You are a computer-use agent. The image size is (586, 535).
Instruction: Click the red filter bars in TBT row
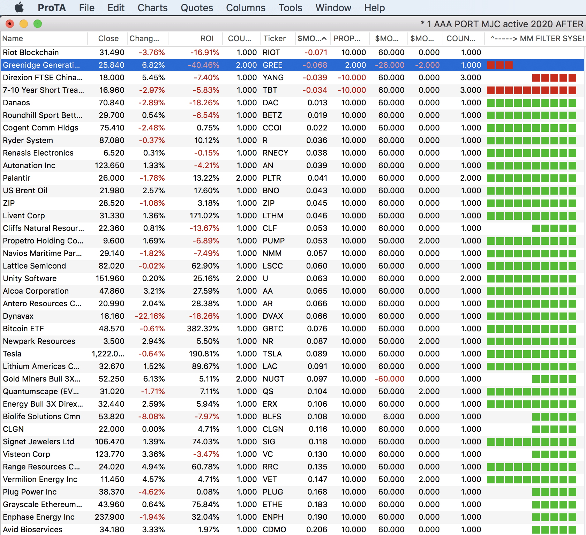(531, 90)
